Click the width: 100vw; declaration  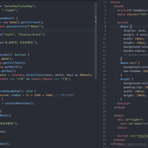(134, 91)
